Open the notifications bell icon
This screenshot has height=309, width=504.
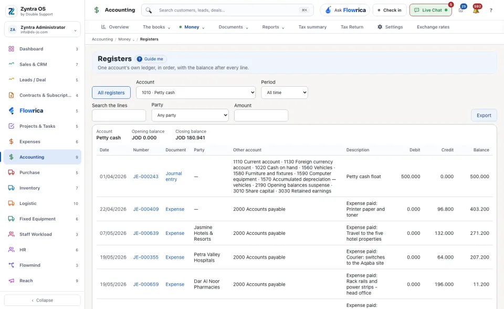pyautogui.click(x=476, y=10)
